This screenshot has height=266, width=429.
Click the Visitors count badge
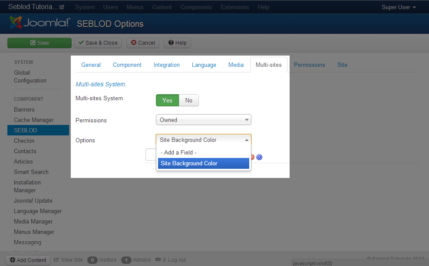tap(92, 260)
